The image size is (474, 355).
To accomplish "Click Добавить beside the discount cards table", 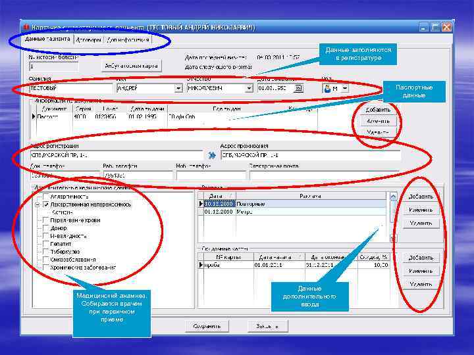I will [x=421, y=258].
